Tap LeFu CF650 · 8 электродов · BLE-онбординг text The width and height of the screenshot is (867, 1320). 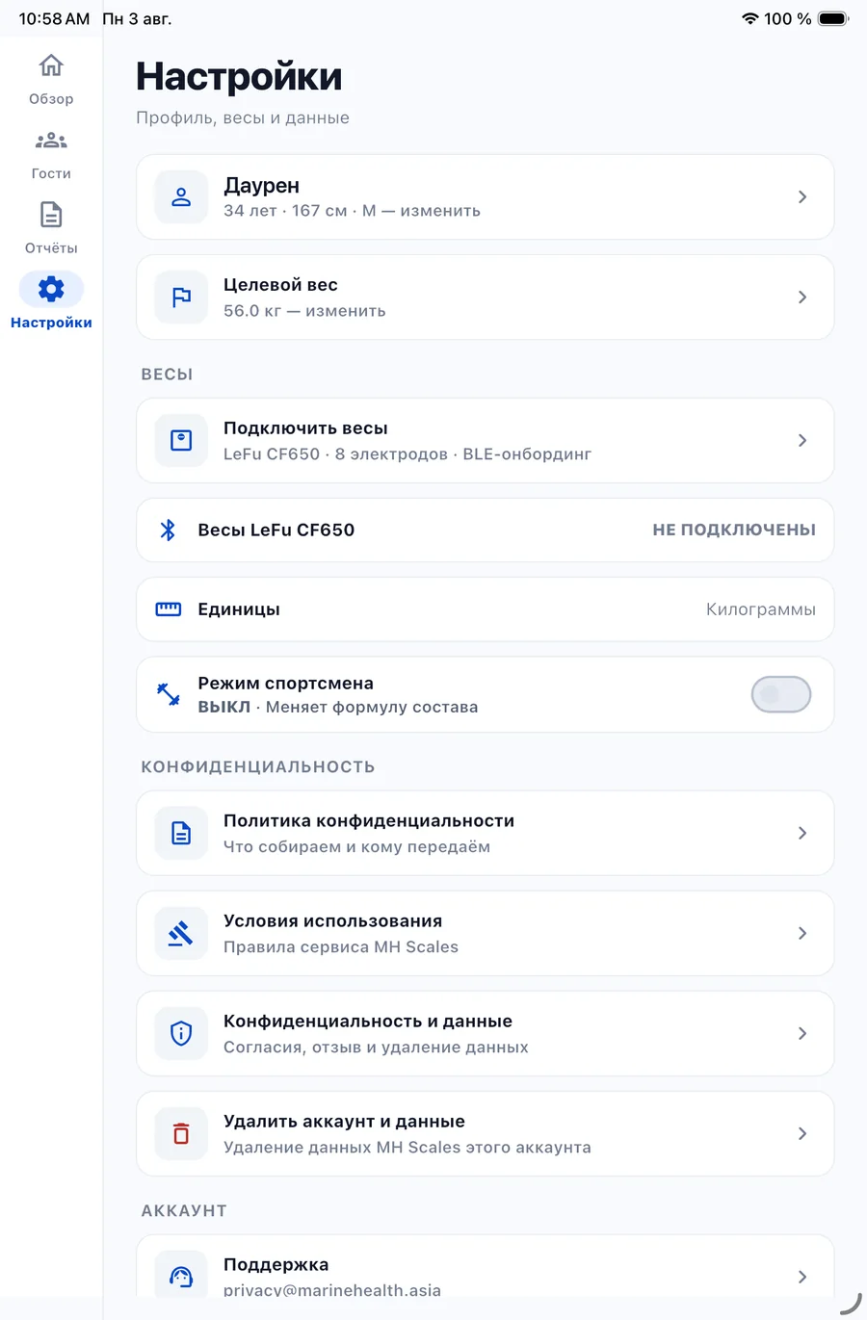click(407, 453)
